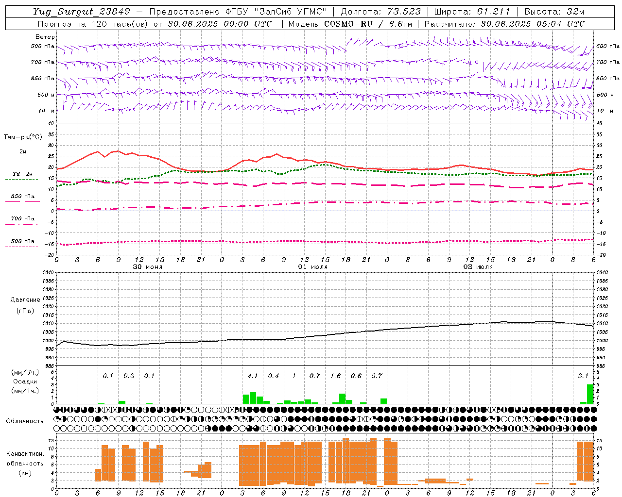
Task: Select the (мм/3ч.) precipitation unit label
Action: point(25,372)
